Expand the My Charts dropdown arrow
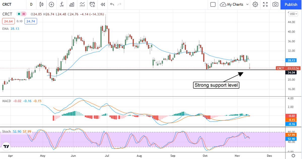The height and width of the screenshot is (159, 302). pyautogui.click(x=247, y=5)
